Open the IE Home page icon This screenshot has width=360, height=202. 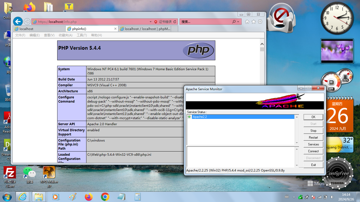(247, 22)
